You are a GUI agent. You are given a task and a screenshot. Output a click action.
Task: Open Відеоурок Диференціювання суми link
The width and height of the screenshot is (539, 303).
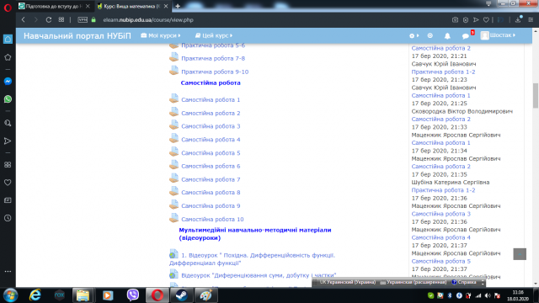[259, 275]
